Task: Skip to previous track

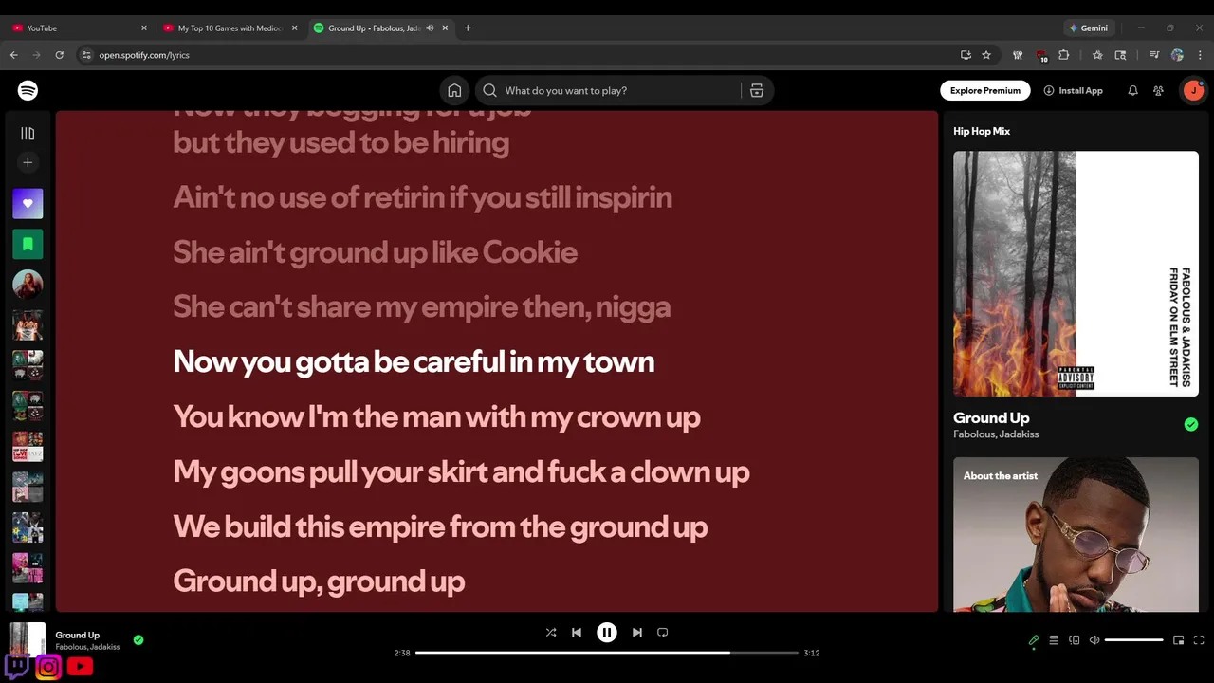Action: pyautogui.click(x=577, y=633)
